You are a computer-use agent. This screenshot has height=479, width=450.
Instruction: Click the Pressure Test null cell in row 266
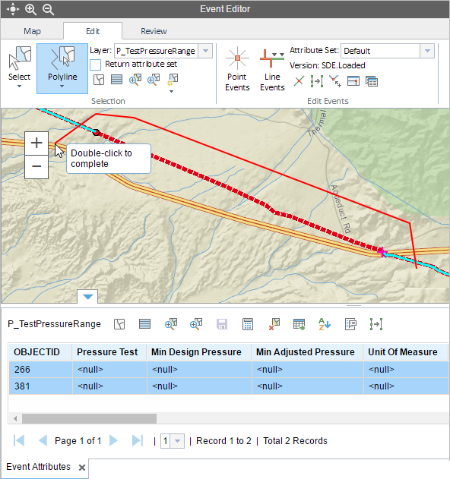pyautogui.click(x=109, y=370)
